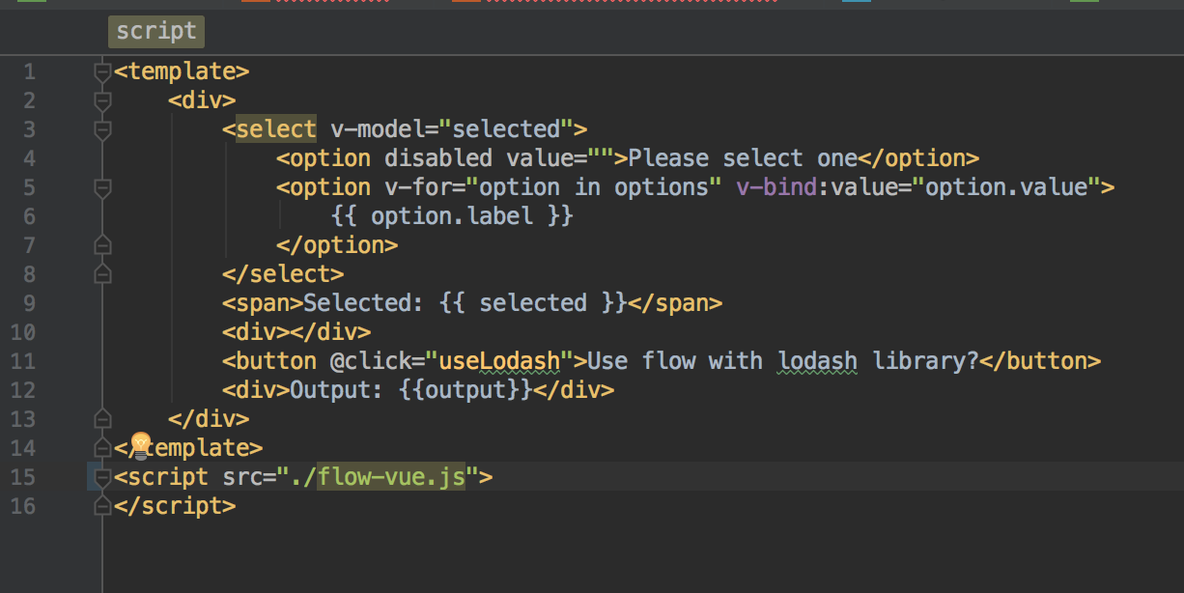Image resolution: width=1184 pixels, height=593 pixels.
Task: Click the closing </span> tag
Action: pos(675,303)
